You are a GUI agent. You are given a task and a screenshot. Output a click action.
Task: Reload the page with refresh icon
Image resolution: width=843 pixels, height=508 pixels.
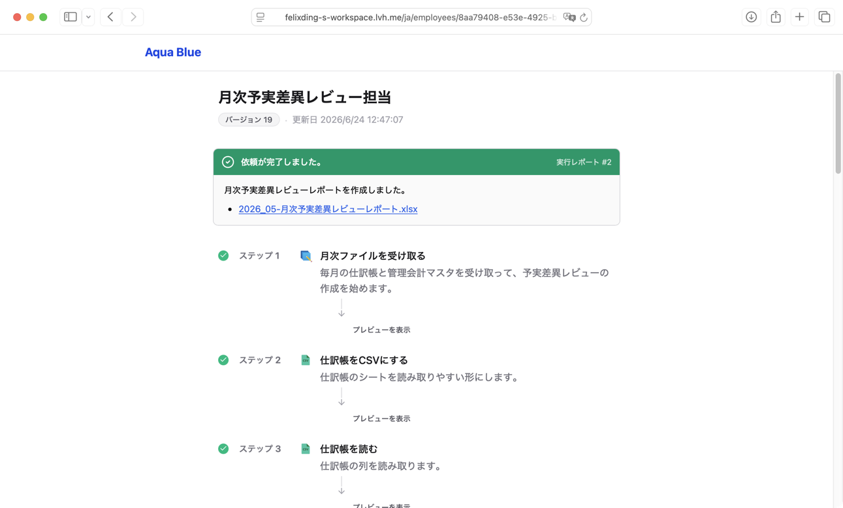click(x=584, y=18)
